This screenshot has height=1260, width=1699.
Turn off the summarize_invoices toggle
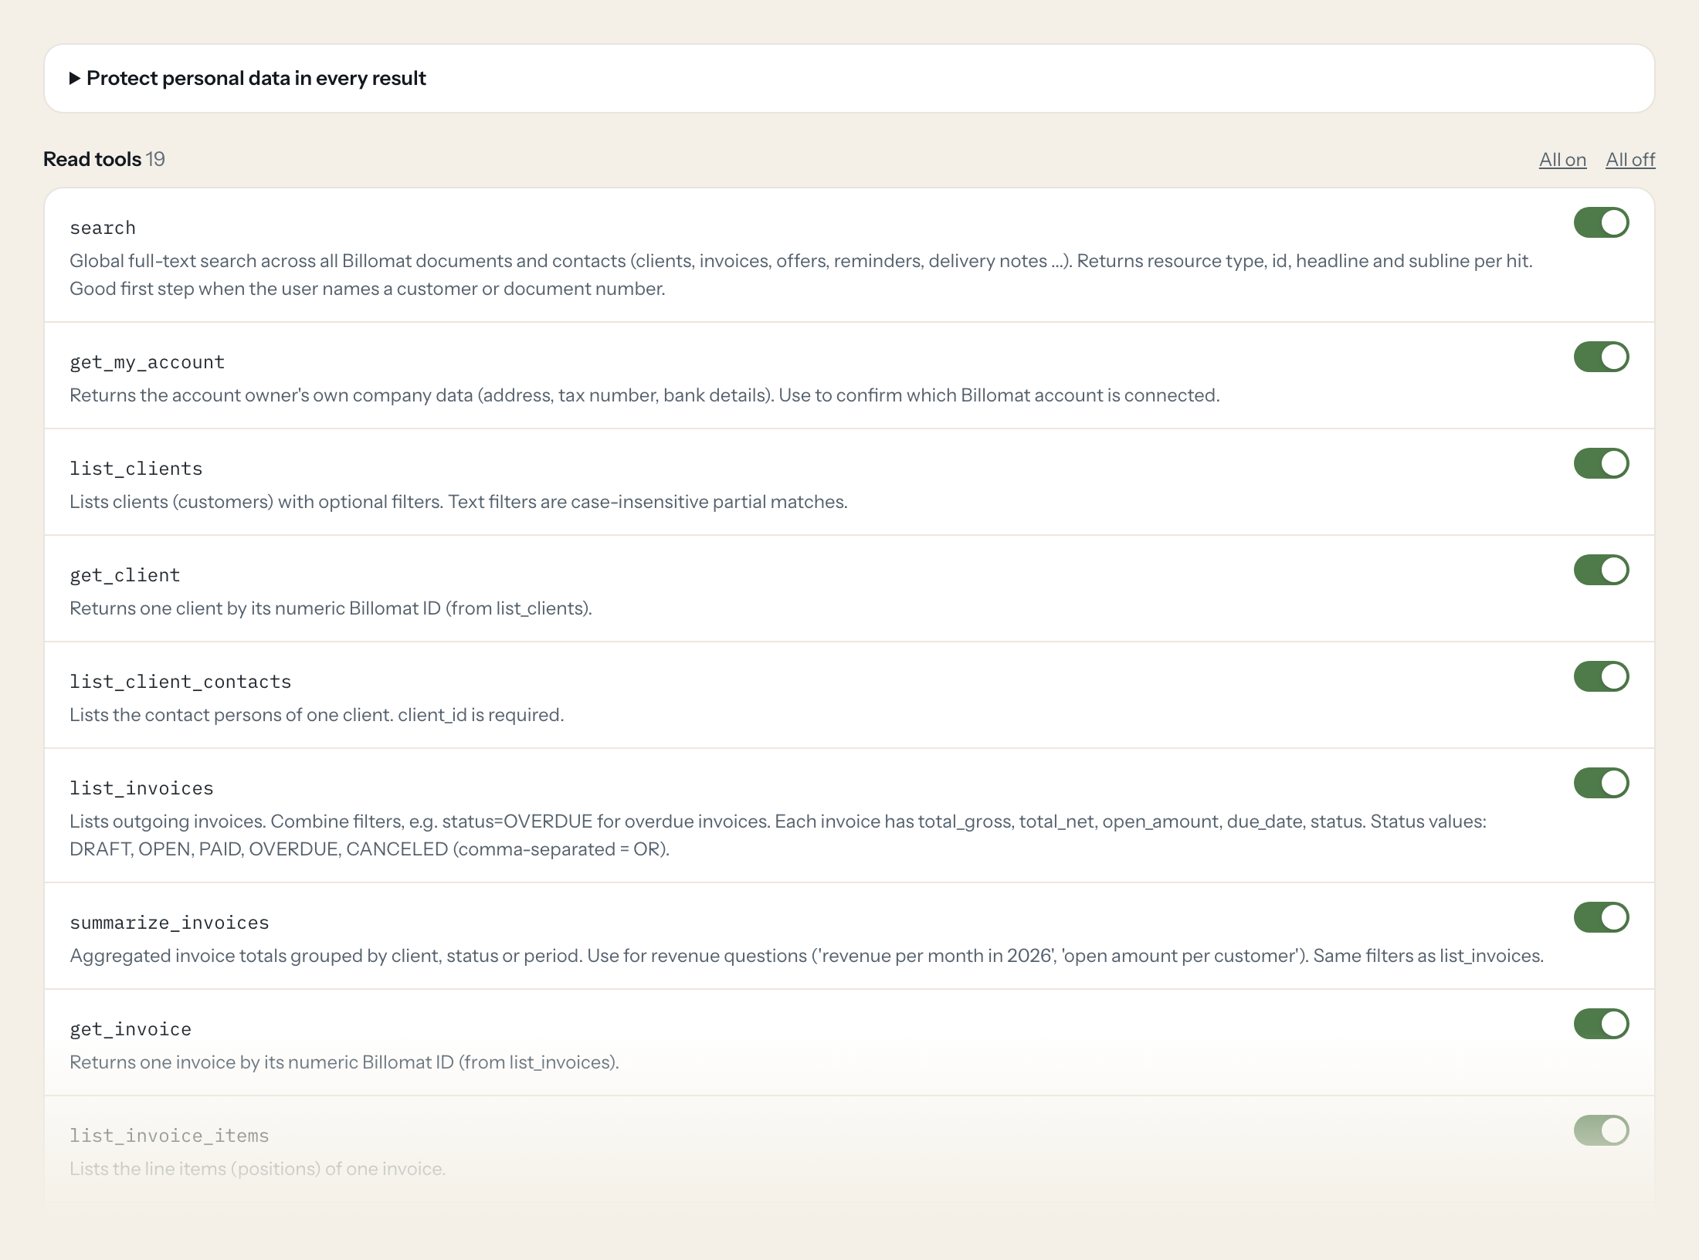pos(1601,917)
